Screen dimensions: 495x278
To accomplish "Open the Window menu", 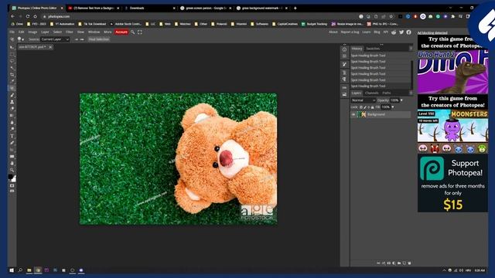I will [94, 32].
